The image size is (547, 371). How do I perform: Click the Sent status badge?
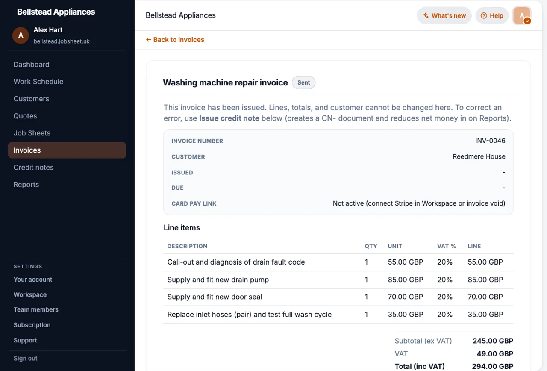[303, 83]
